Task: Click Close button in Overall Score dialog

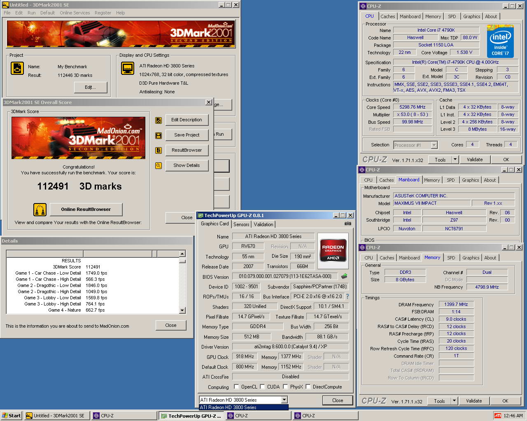Action: click(187, 217)
